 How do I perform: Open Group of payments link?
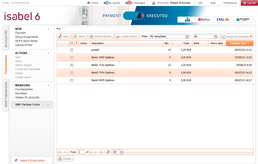26,37
